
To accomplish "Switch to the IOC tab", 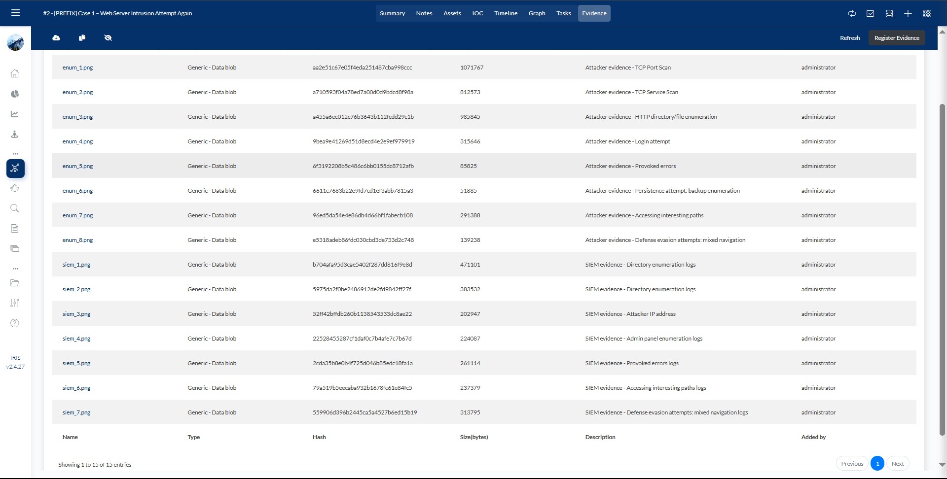I will point(477,13).
